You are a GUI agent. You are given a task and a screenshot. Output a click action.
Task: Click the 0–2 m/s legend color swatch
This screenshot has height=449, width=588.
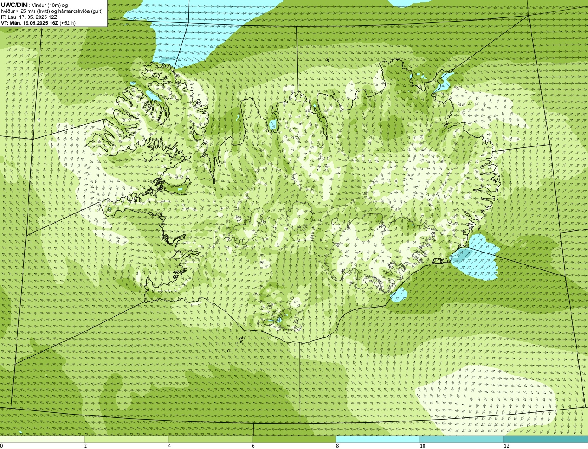coord(42,439)
